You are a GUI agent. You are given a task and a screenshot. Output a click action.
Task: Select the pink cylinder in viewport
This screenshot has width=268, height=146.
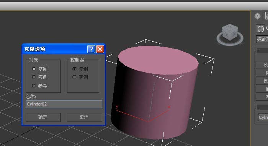point(155,92)
